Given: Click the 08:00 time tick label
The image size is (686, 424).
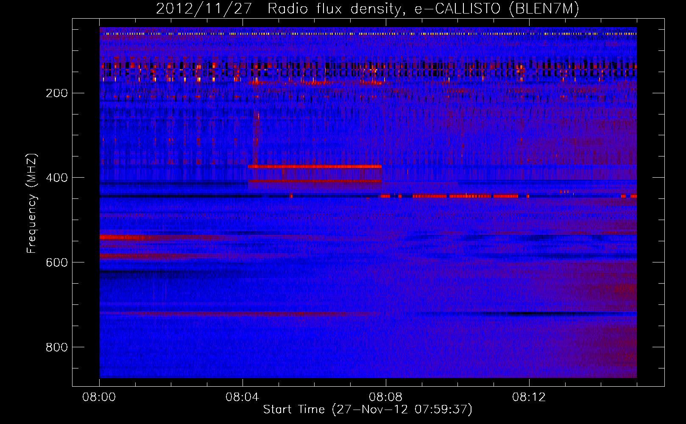Looking at the screenshot, I should 99,397.
